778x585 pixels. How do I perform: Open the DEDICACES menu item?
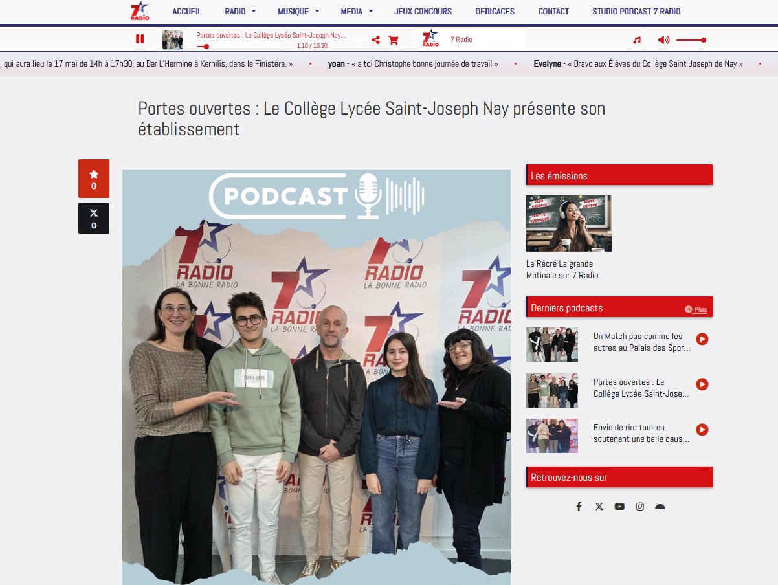(x=495, y=11)
